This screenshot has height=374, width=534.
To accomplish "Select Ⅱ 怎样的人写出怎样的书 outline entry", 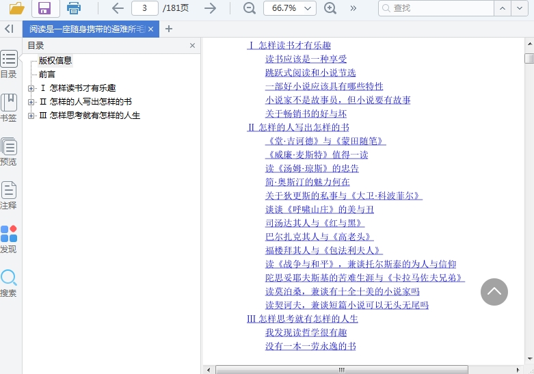I will (x=85, y=101).
